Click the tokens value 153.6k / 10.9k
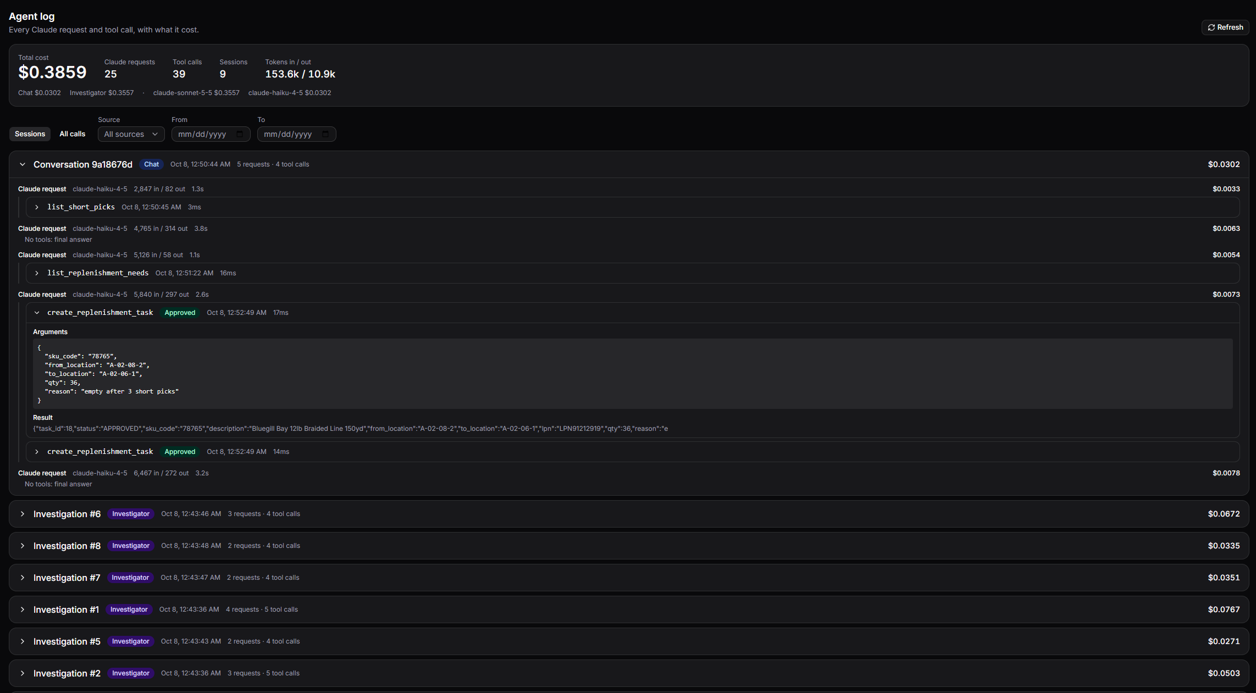1256x693 pixels. [300, 74]
